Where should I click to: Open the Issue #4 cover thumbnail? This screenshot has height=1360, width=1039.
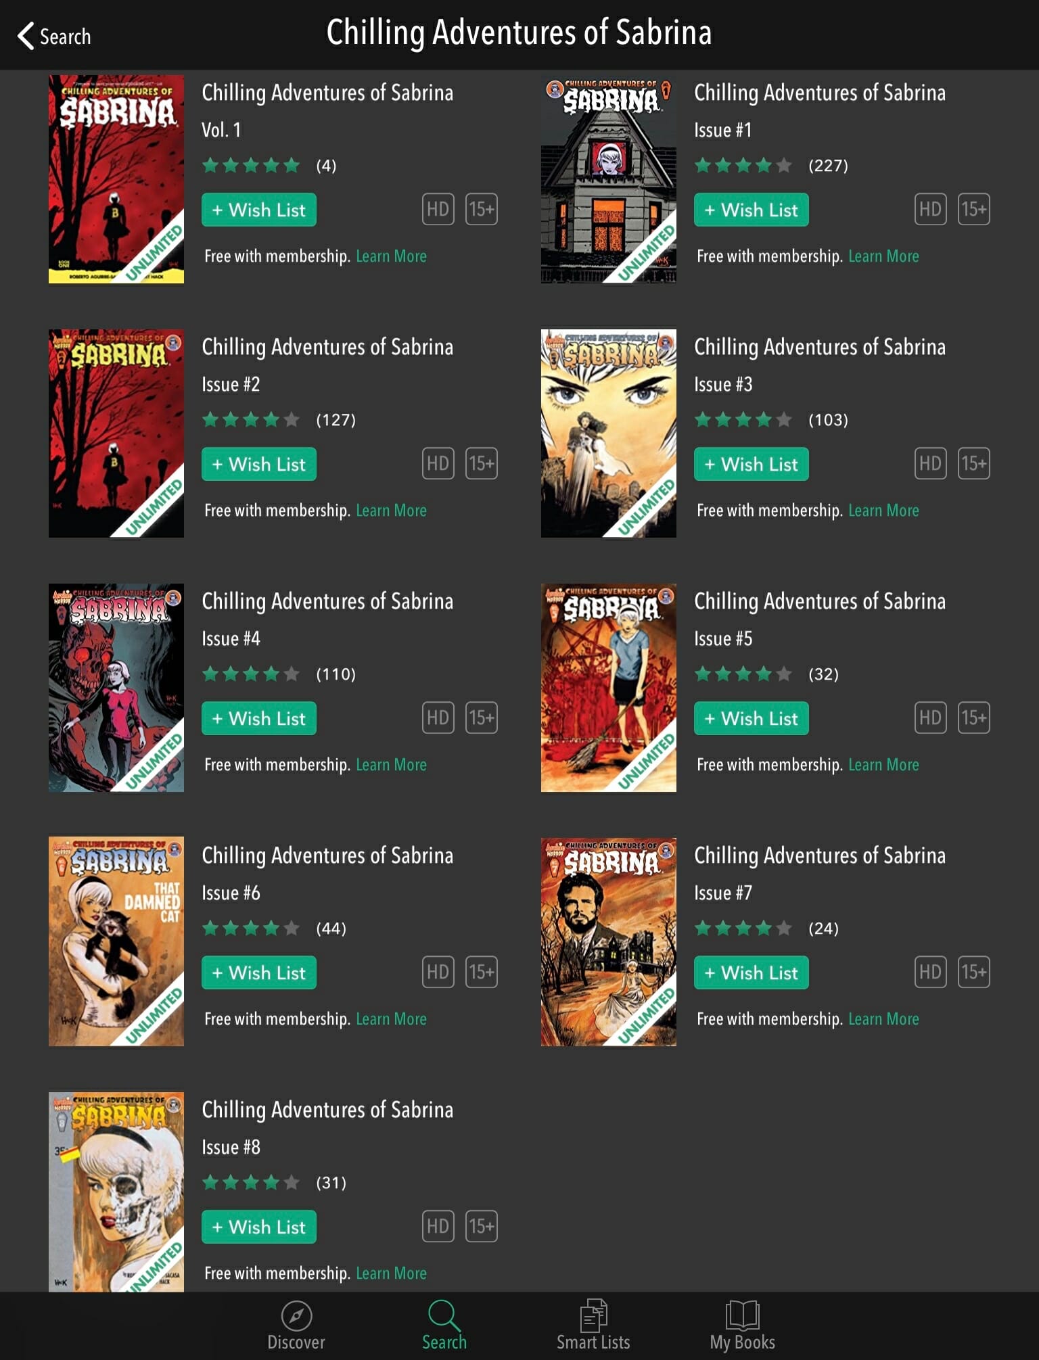pos(116,688)
